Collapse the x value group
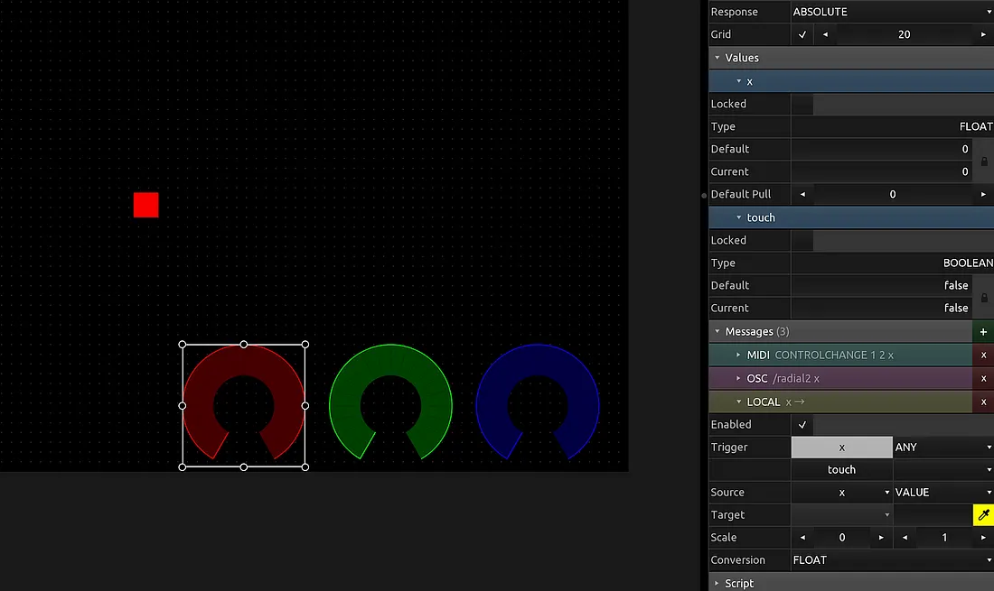994x591 pixels. coord(738,81)
